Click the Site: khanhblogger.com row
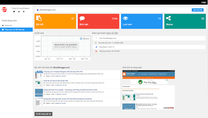Viewport: 208px width, 118px height. tap(149, 38)
